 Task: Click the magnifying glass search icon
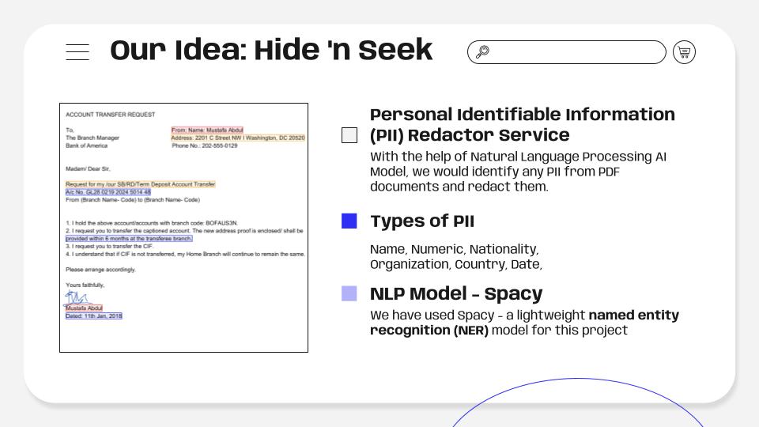click(x=482, y=51)
